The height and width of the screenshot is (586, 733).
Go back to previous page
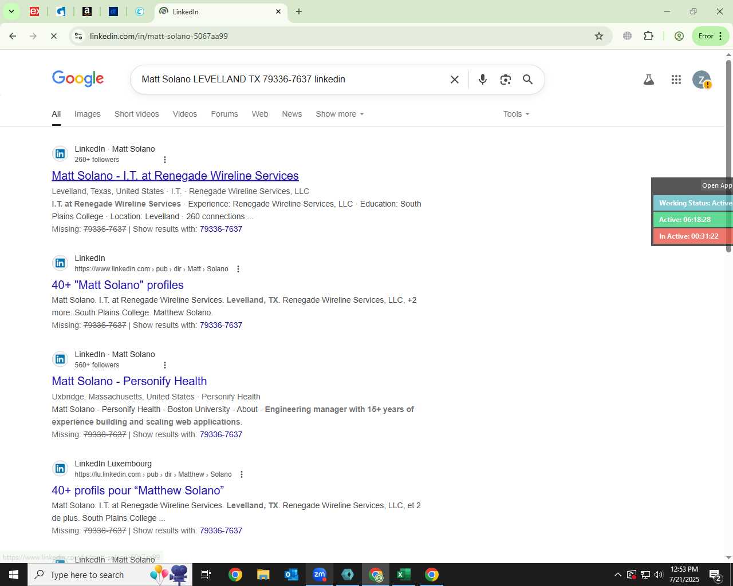tap(13, 36)
